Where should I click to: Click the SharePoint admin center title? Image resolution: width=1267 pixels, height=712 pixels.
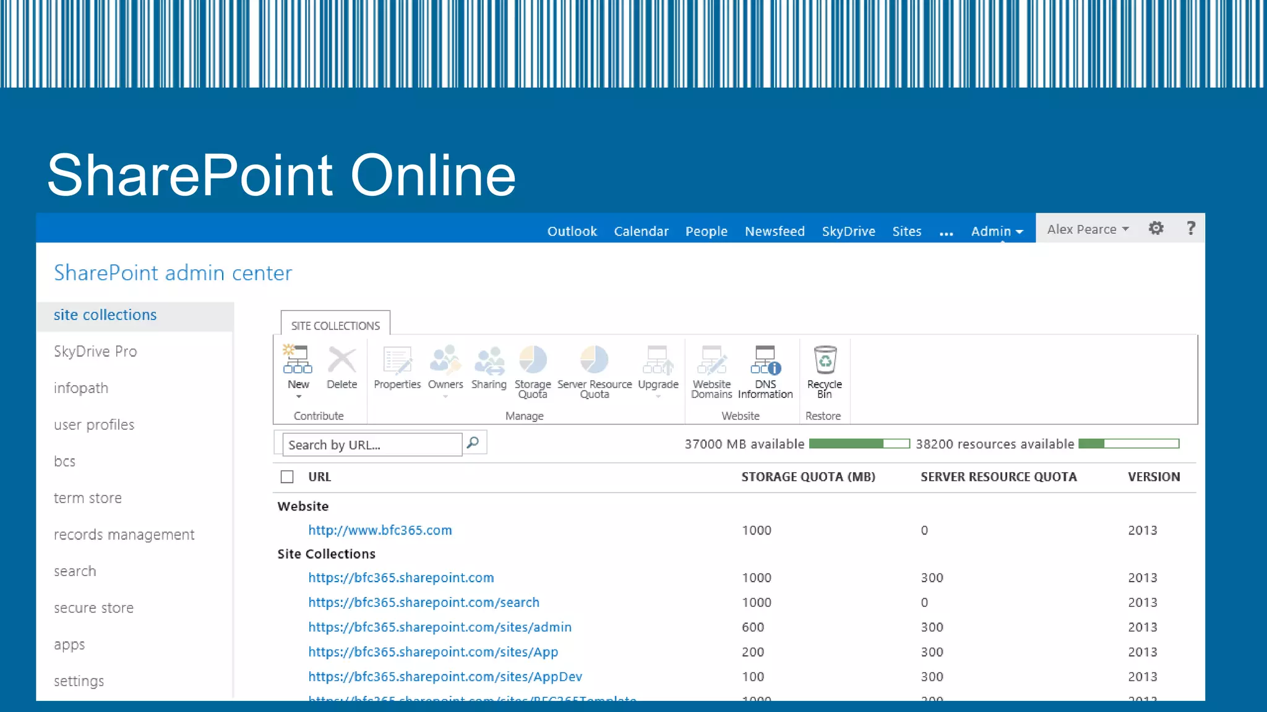(x=173, y=273)
